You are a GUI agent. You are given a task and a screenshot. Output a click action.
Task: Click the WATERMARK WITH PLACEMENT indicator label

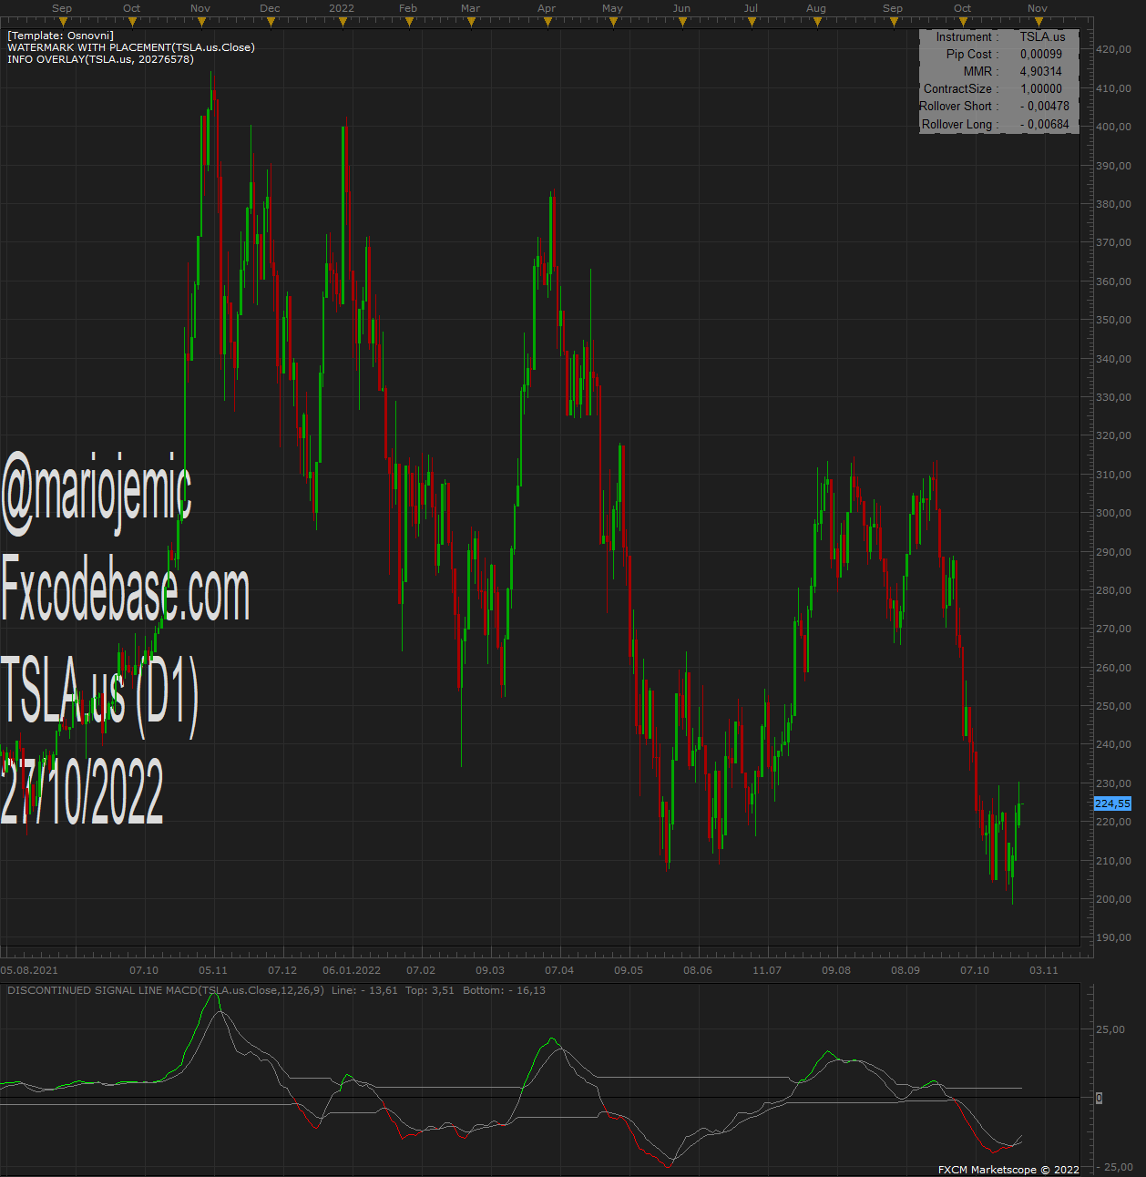[x=131, y=47]
